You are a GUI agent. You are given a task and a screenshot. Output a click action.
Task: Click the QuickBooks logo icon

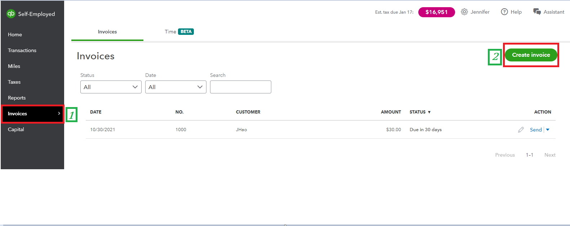[11, 14]
